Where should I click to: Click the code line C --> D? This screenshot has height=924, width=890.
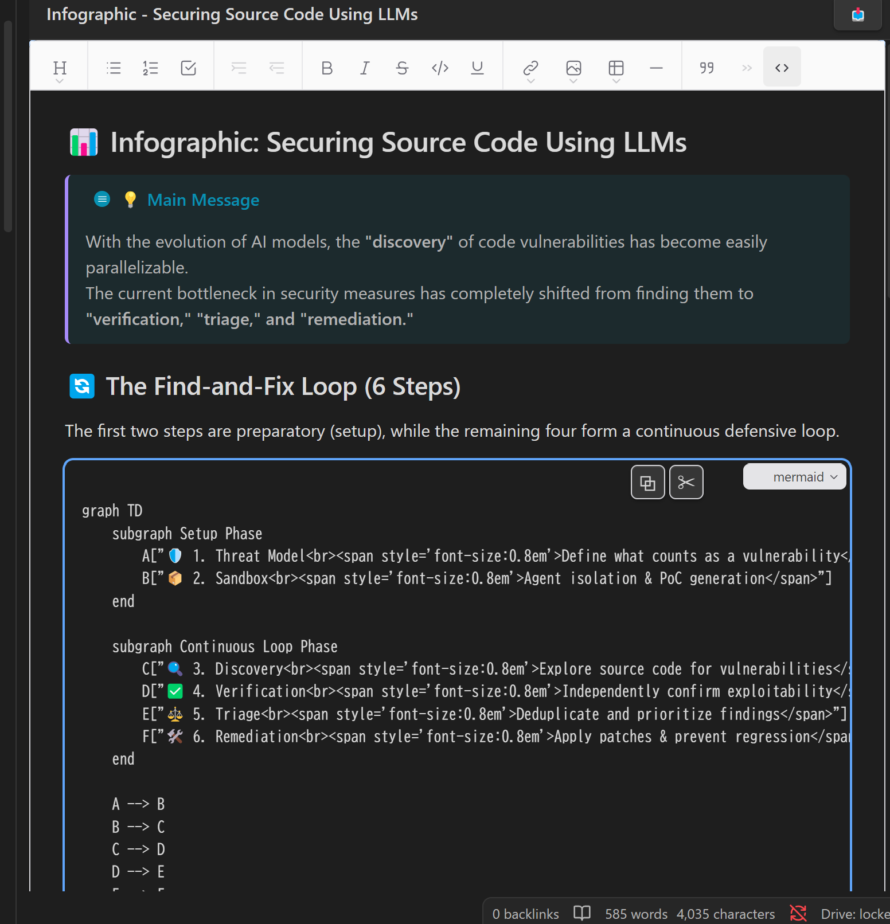(x=139, y=849)
